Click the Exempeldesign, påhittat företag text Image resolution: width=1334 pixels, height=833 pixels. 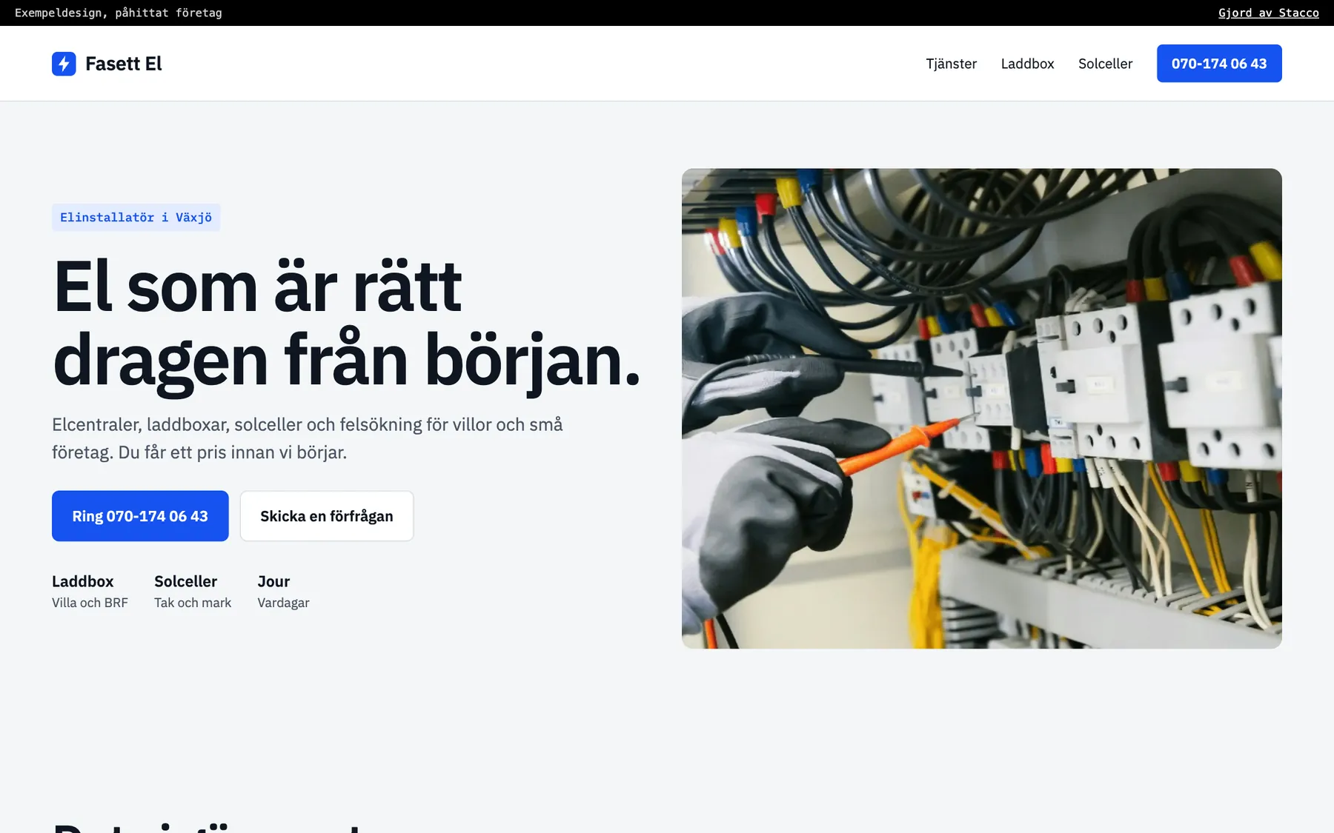click(x=119, y=13)
